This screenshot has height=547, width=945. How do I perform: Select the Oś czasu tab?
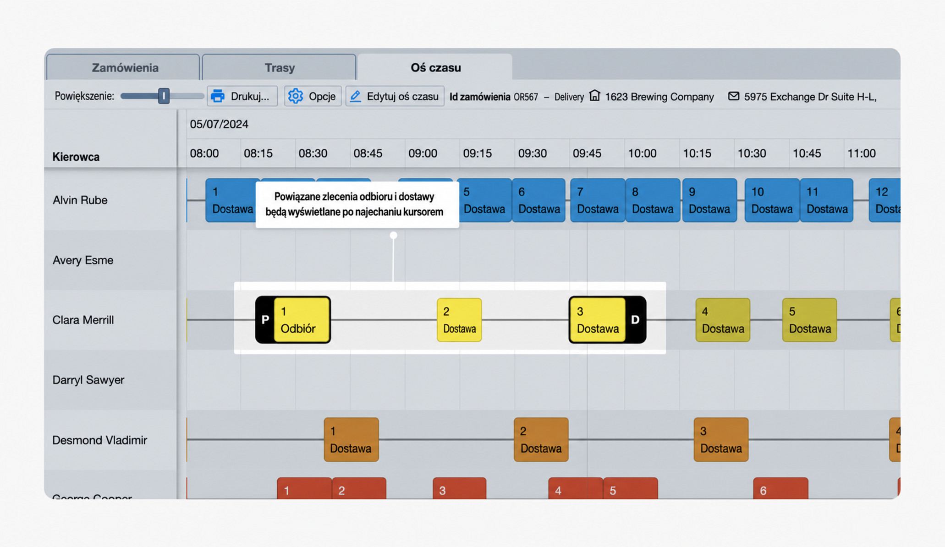click(435, 68)
